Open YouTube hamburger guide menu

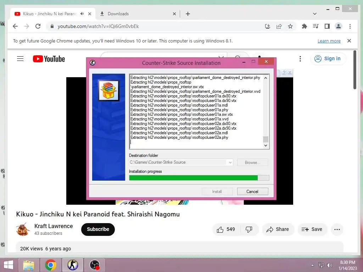coord(20,59)
